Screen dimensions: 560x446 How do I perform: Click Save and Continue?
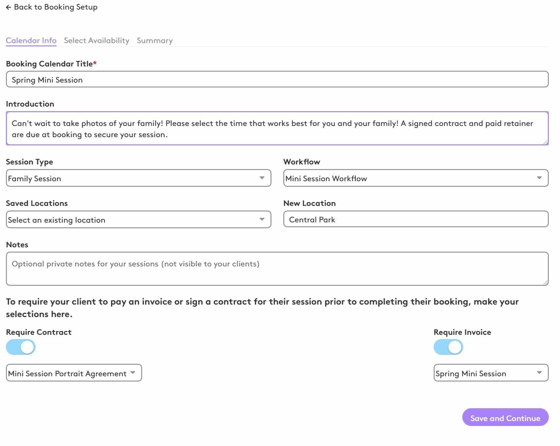[x=505, y=417]
